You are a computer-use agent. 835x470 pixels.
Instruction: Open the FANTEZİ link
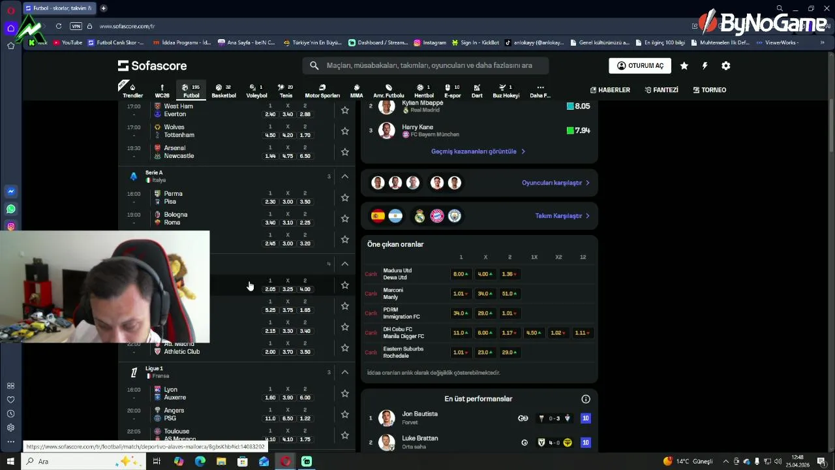[x=661, y=90]
